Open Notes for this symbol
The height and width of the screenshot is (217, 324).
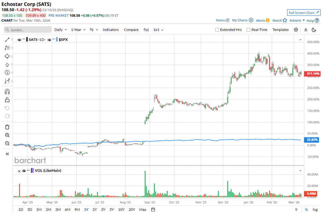tap(223, 20)
